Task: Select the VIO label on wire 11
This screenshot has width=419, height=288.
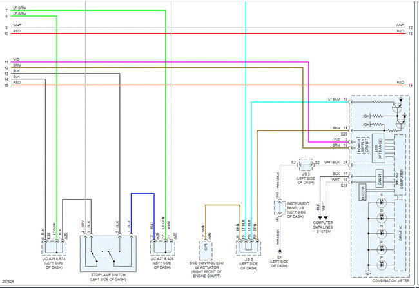Action: tap(16, 59)
